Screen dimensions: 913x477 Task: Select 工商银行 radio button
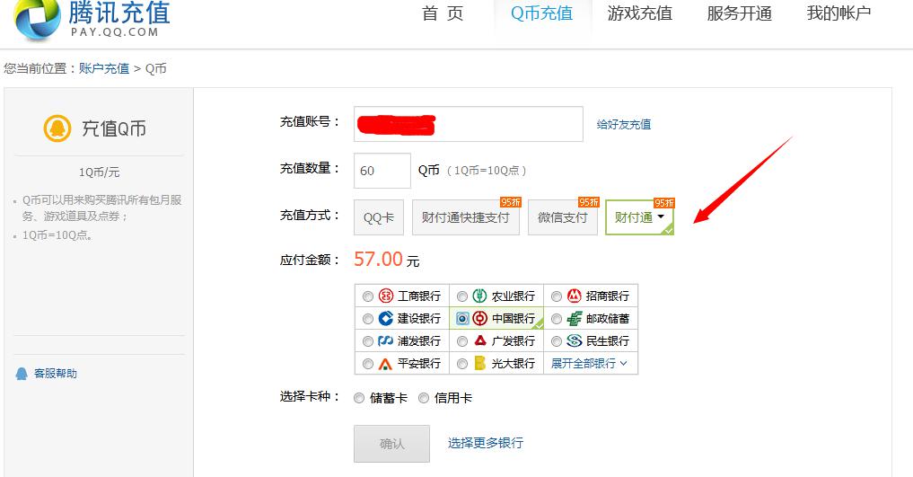[367, 296]
